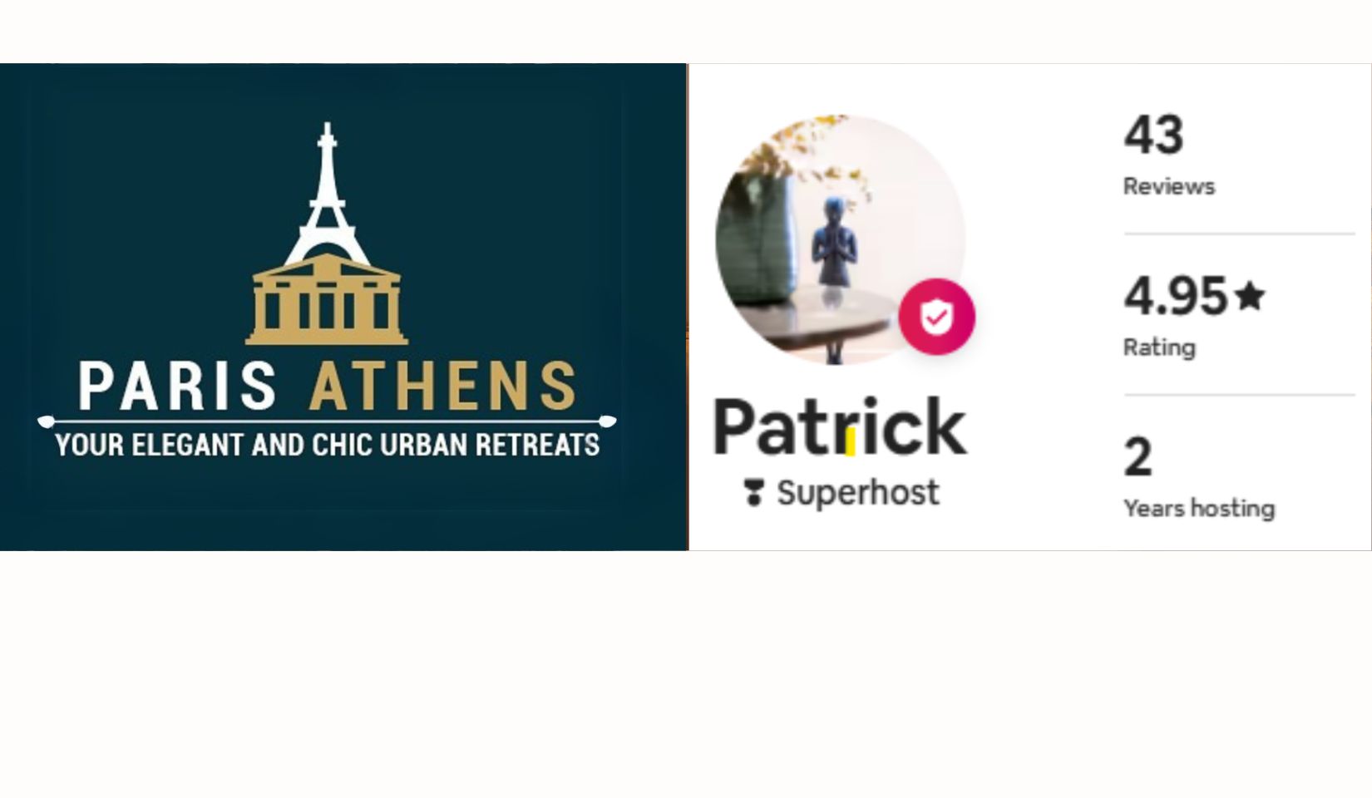This screenshot has height=798, width=1372.
Task: Click the 4.95 rating value
Action: click(1176, 296)
